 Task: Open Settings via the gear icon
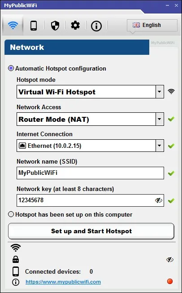point(75,25)
